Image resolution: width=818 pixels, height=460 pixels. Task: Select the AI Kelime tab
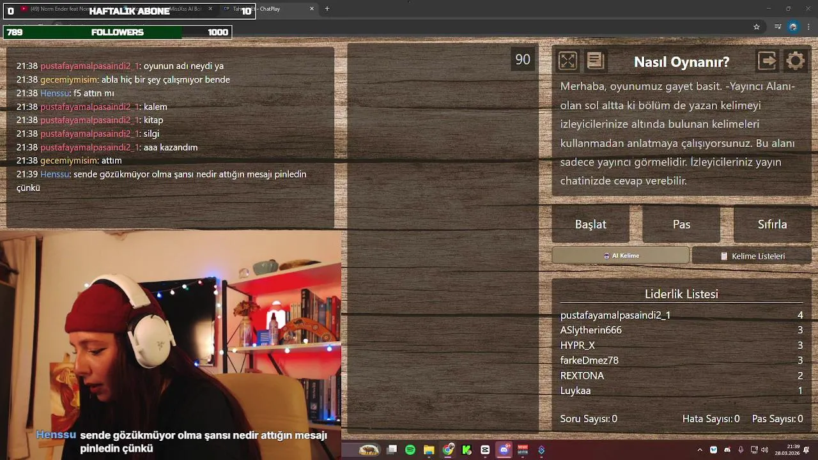621,256
